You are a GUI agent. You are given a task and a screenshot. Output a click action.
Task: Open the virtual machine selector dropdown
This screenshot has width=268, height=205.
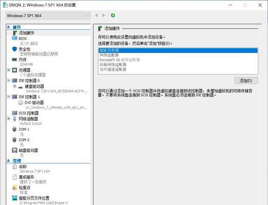click(48, 15)
